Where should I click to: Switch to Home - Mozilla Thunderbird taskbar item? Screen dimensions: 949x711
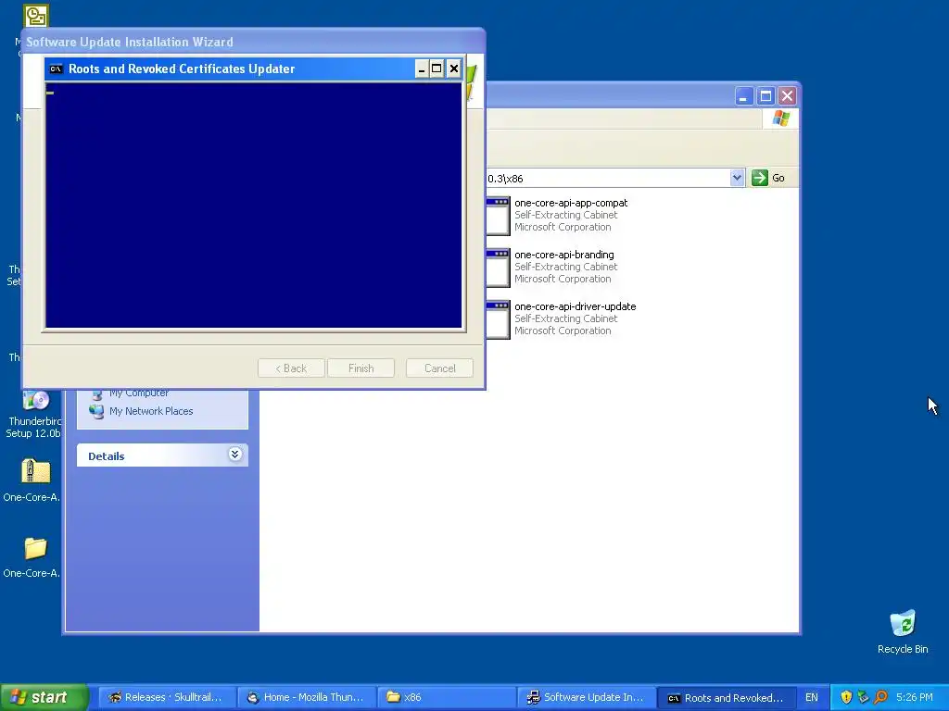(306, 697)
